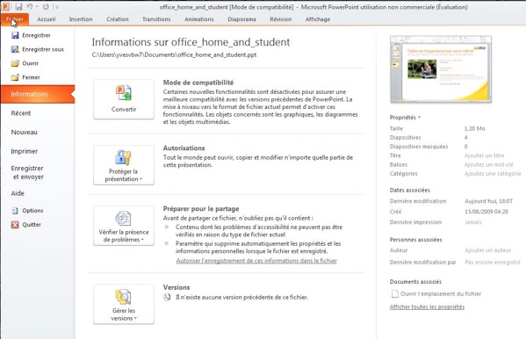The height and width of the screenshot is (339, 526).
Task: Click Ajoutez un mot-clé field
Action: click(x=489, y=164)
